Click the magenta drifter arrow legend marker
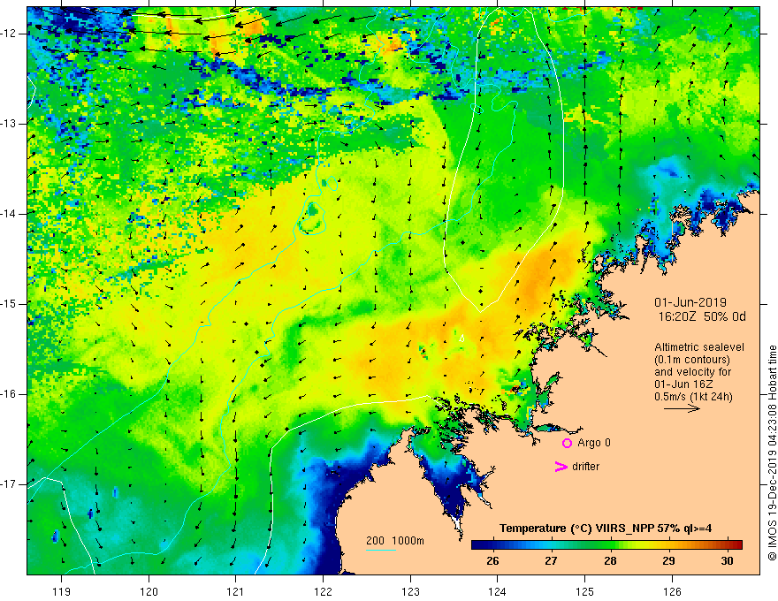Image resolution: width=778 pixels, height=601 pixels. [561, 467]
